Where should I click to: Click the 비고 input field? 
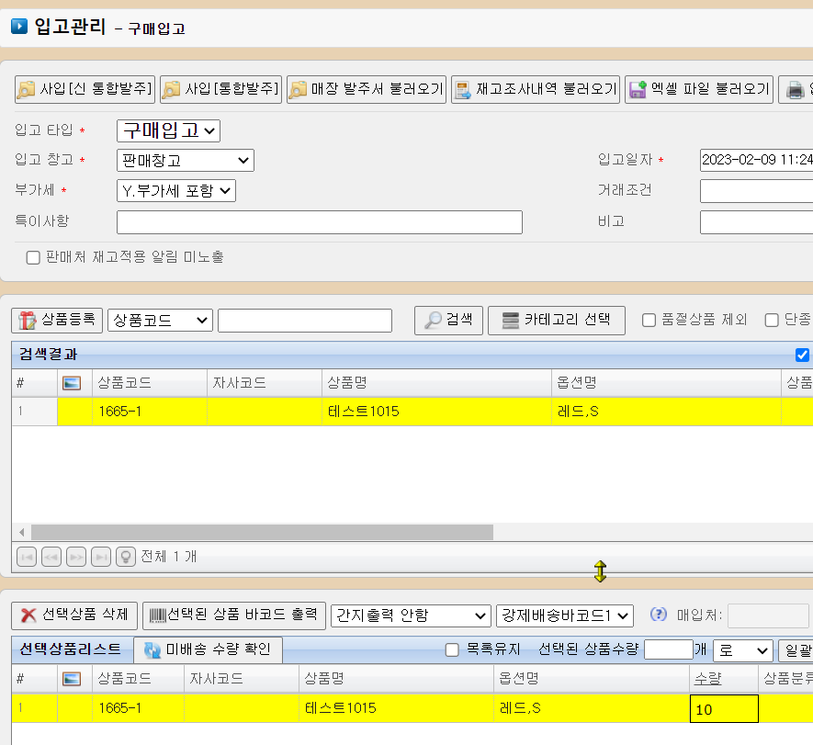pyautogui.click(x=756, y=222)
